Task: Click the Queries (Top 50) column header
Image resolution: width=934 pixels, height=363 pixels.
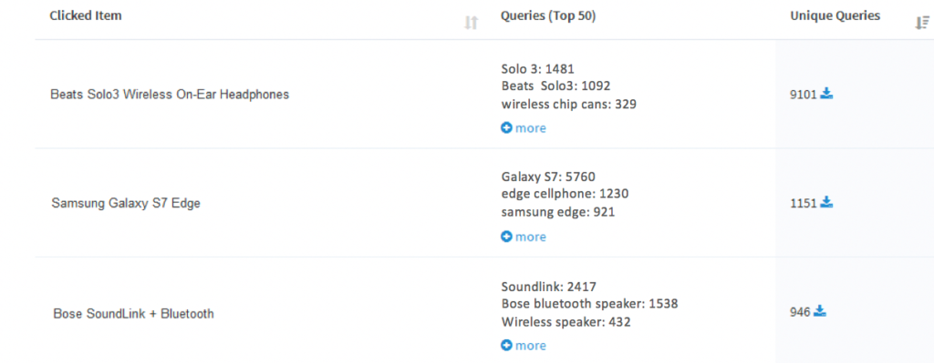Action: (548, 16)
